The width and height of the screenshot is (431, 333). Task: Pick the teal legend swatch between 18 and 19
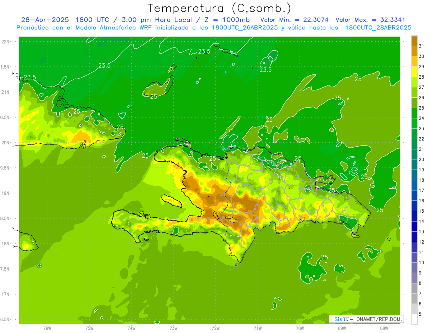pos(414,175)
